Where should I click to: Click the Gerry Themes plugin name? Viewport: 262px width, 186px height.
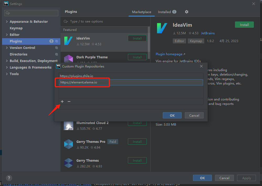(x=88, y=161)
